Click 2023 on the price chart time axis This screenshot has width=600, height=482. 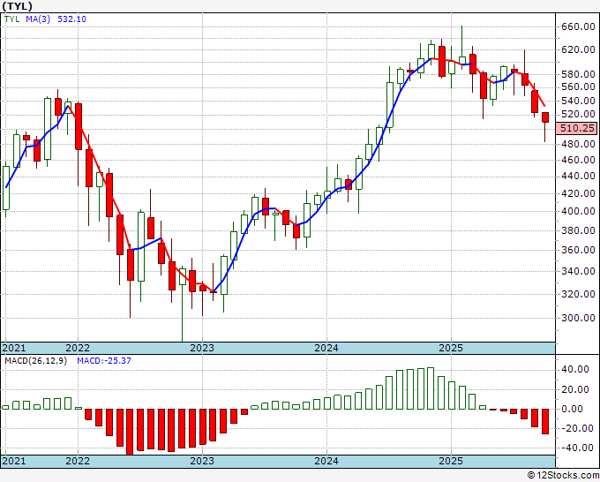click(202, 348)
